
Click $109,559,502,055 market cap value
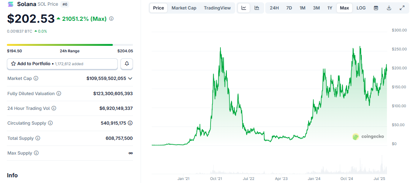pos(106,78)
